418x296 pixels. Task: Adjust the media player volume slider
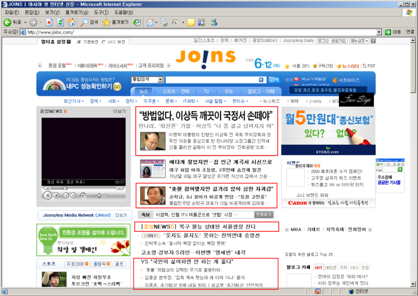[x=99, y=196]
